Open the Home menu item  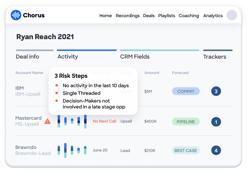pos(106,16)
